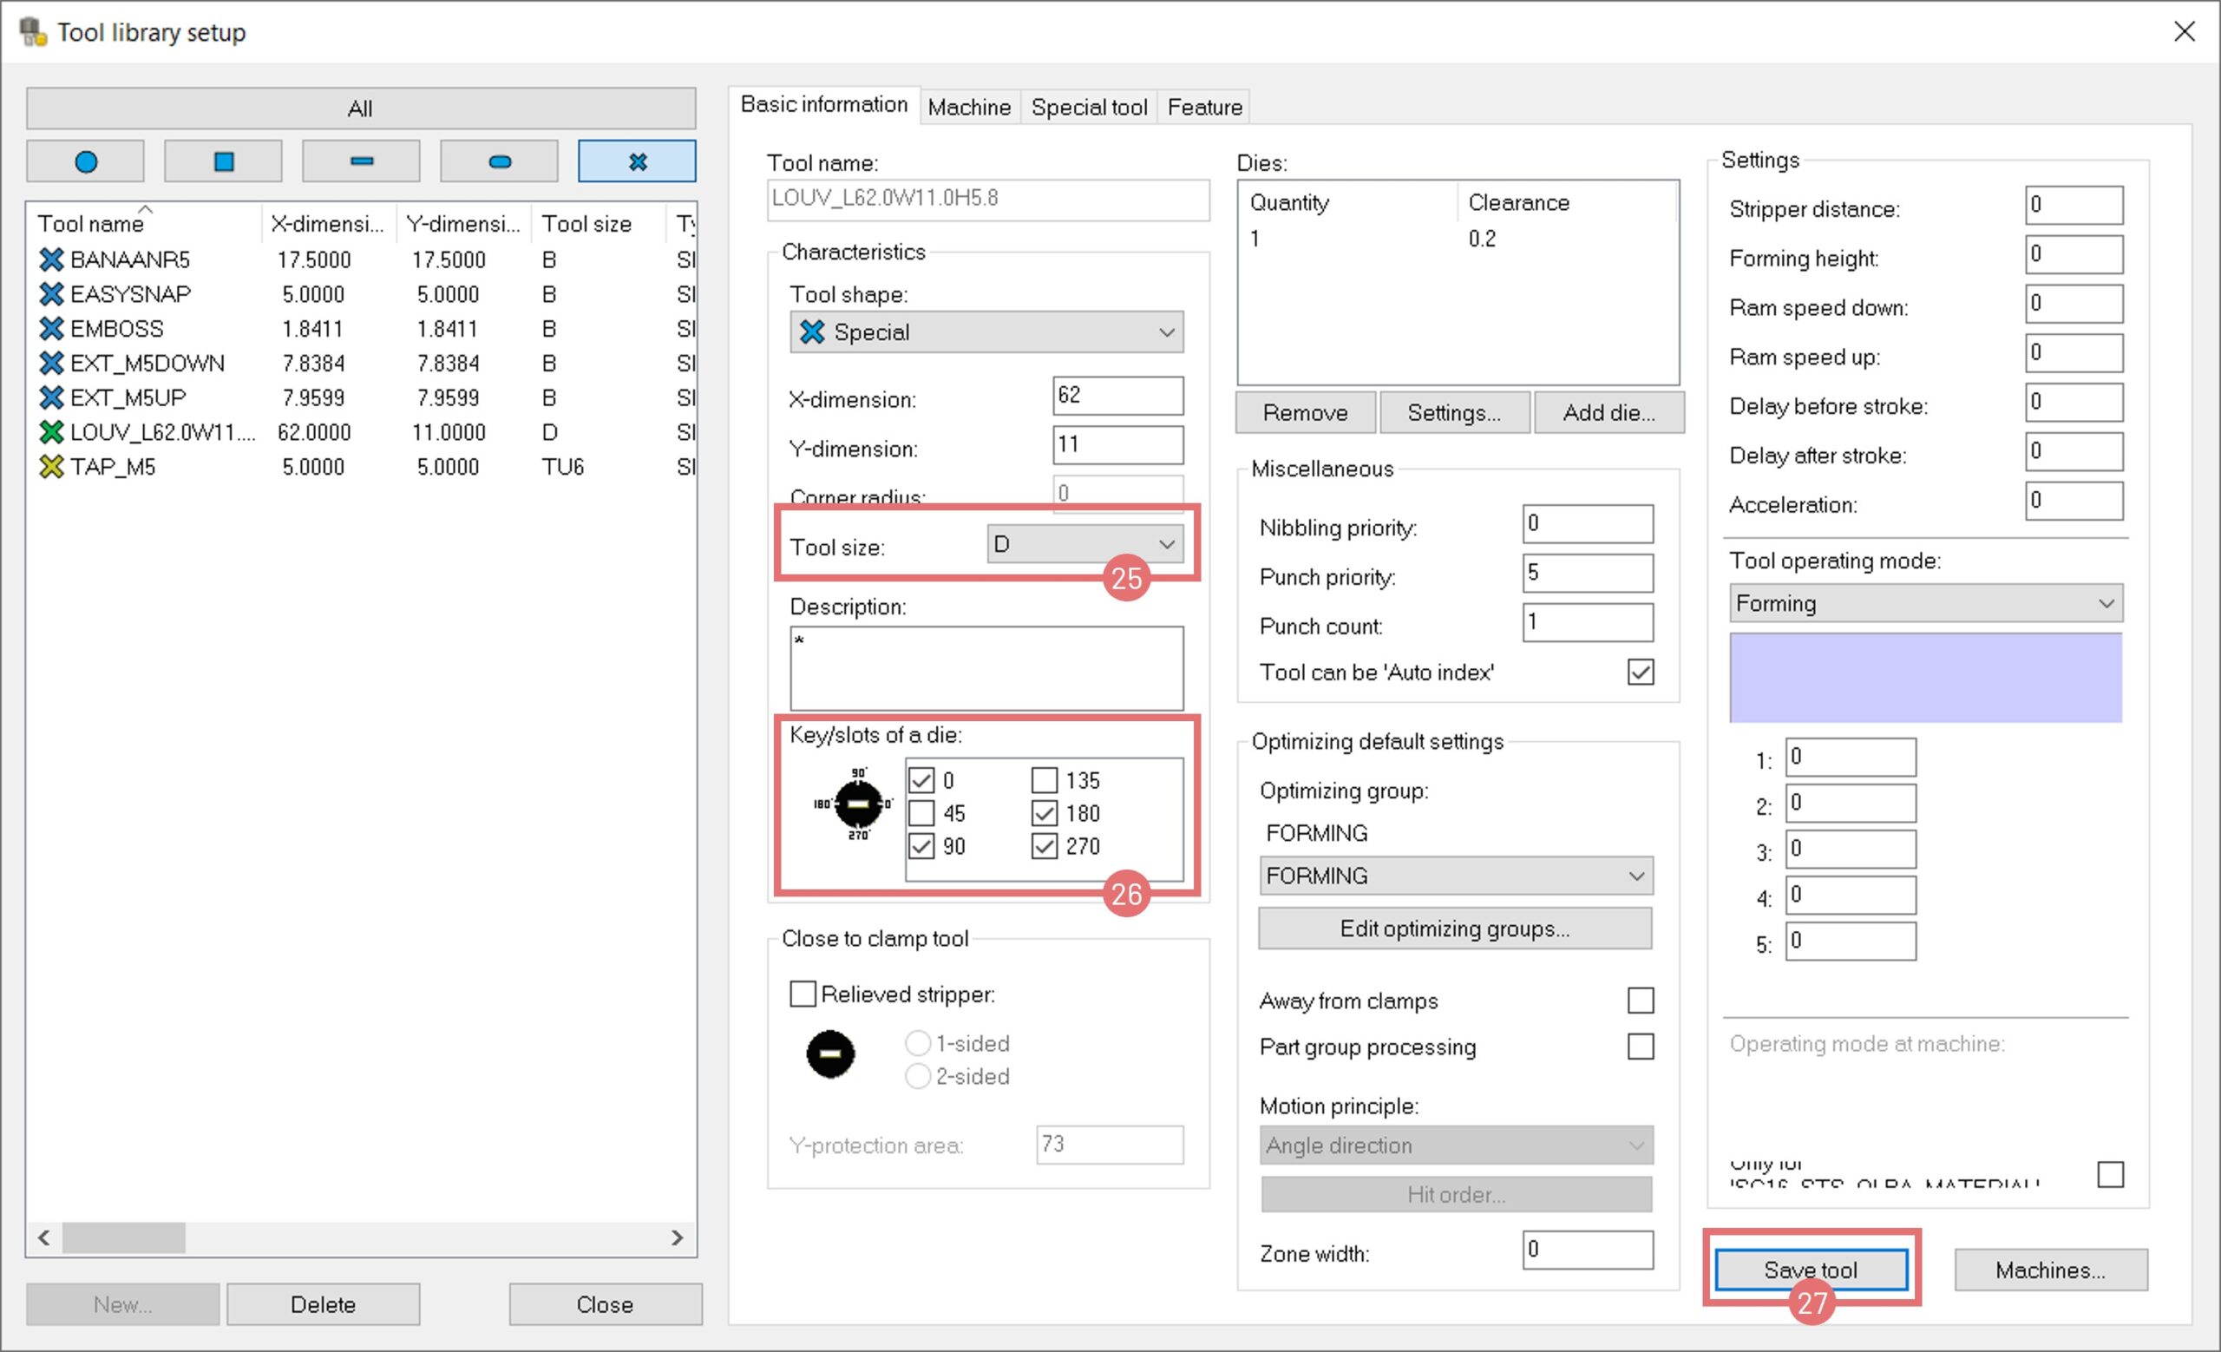Expand the Tool operating mode dropdown

pos(1924,603)
